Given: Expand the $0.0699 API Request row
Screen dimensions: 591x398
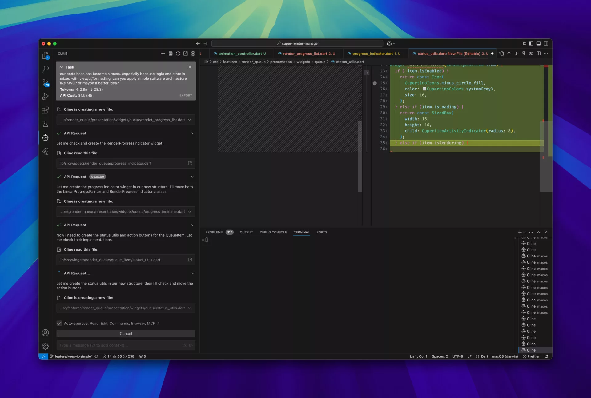Looking at the screenshot, I should tap(193, 177).
